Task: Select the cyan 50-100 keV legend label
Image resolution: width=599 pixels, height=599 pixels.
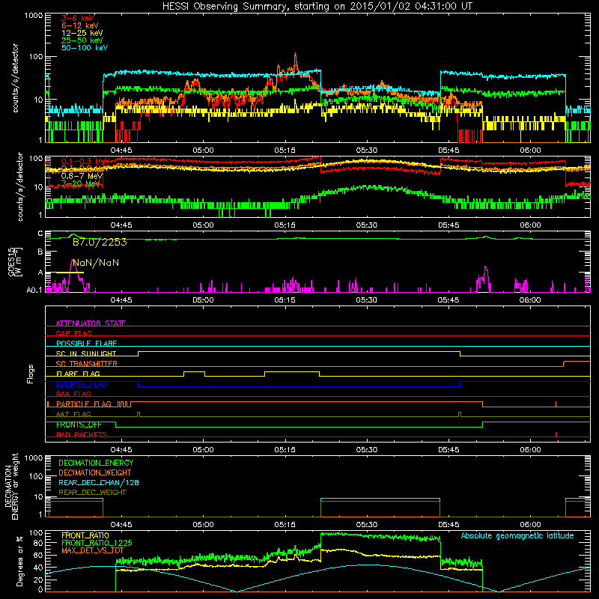Action: point(85,48)
